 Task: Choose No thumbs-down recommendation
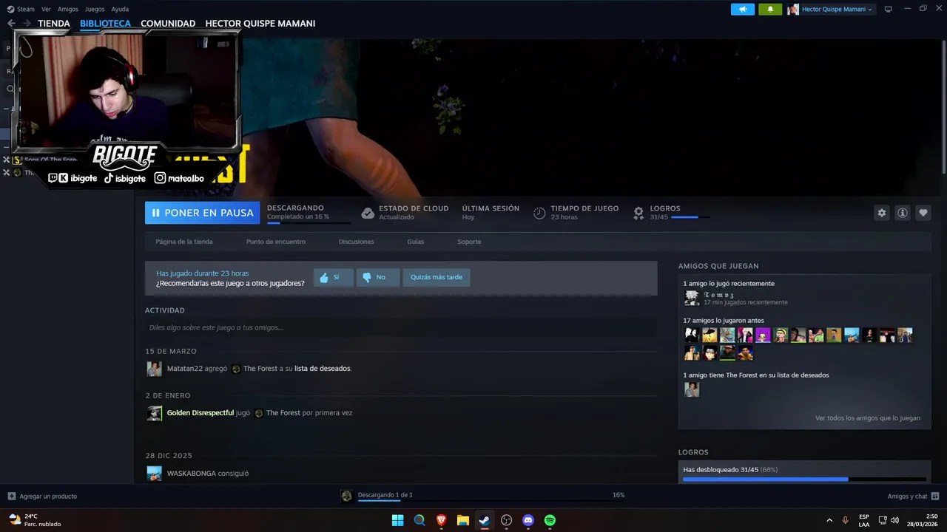pos(378,277)
